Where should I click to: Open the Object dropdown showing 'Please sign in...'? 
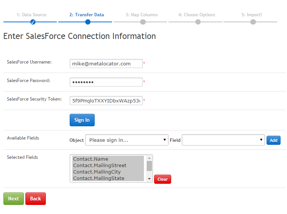click(127, 140)
